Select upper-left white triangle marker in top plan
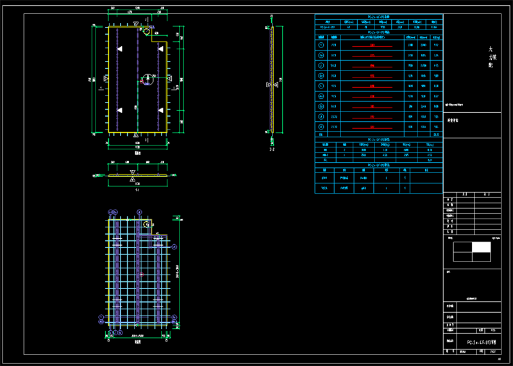This screenshot has width=513, height=366. pos(120,49)
